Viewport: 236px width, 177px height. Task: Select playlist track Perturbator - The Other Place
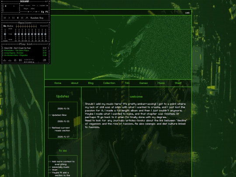coord(15,50)
